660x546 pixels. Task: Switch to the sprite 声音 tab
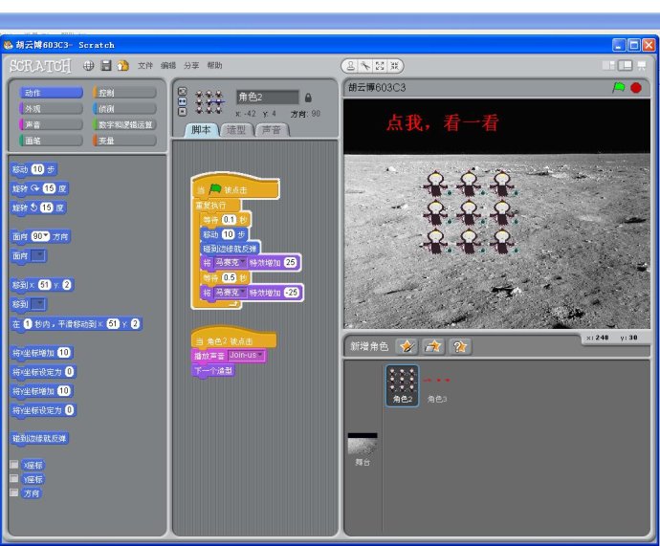point(272,130)
